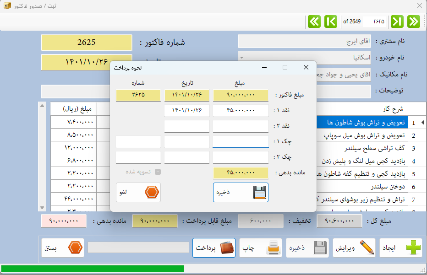
Task: Click the نقد ۲ amount field
Action: [241, 126]
